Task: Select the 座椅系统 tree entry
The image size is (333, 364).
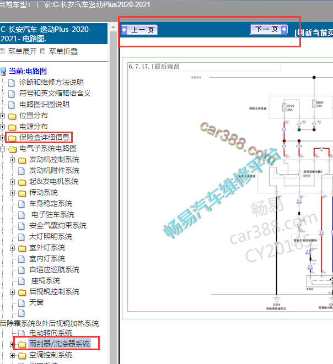Action: point(46,280)
